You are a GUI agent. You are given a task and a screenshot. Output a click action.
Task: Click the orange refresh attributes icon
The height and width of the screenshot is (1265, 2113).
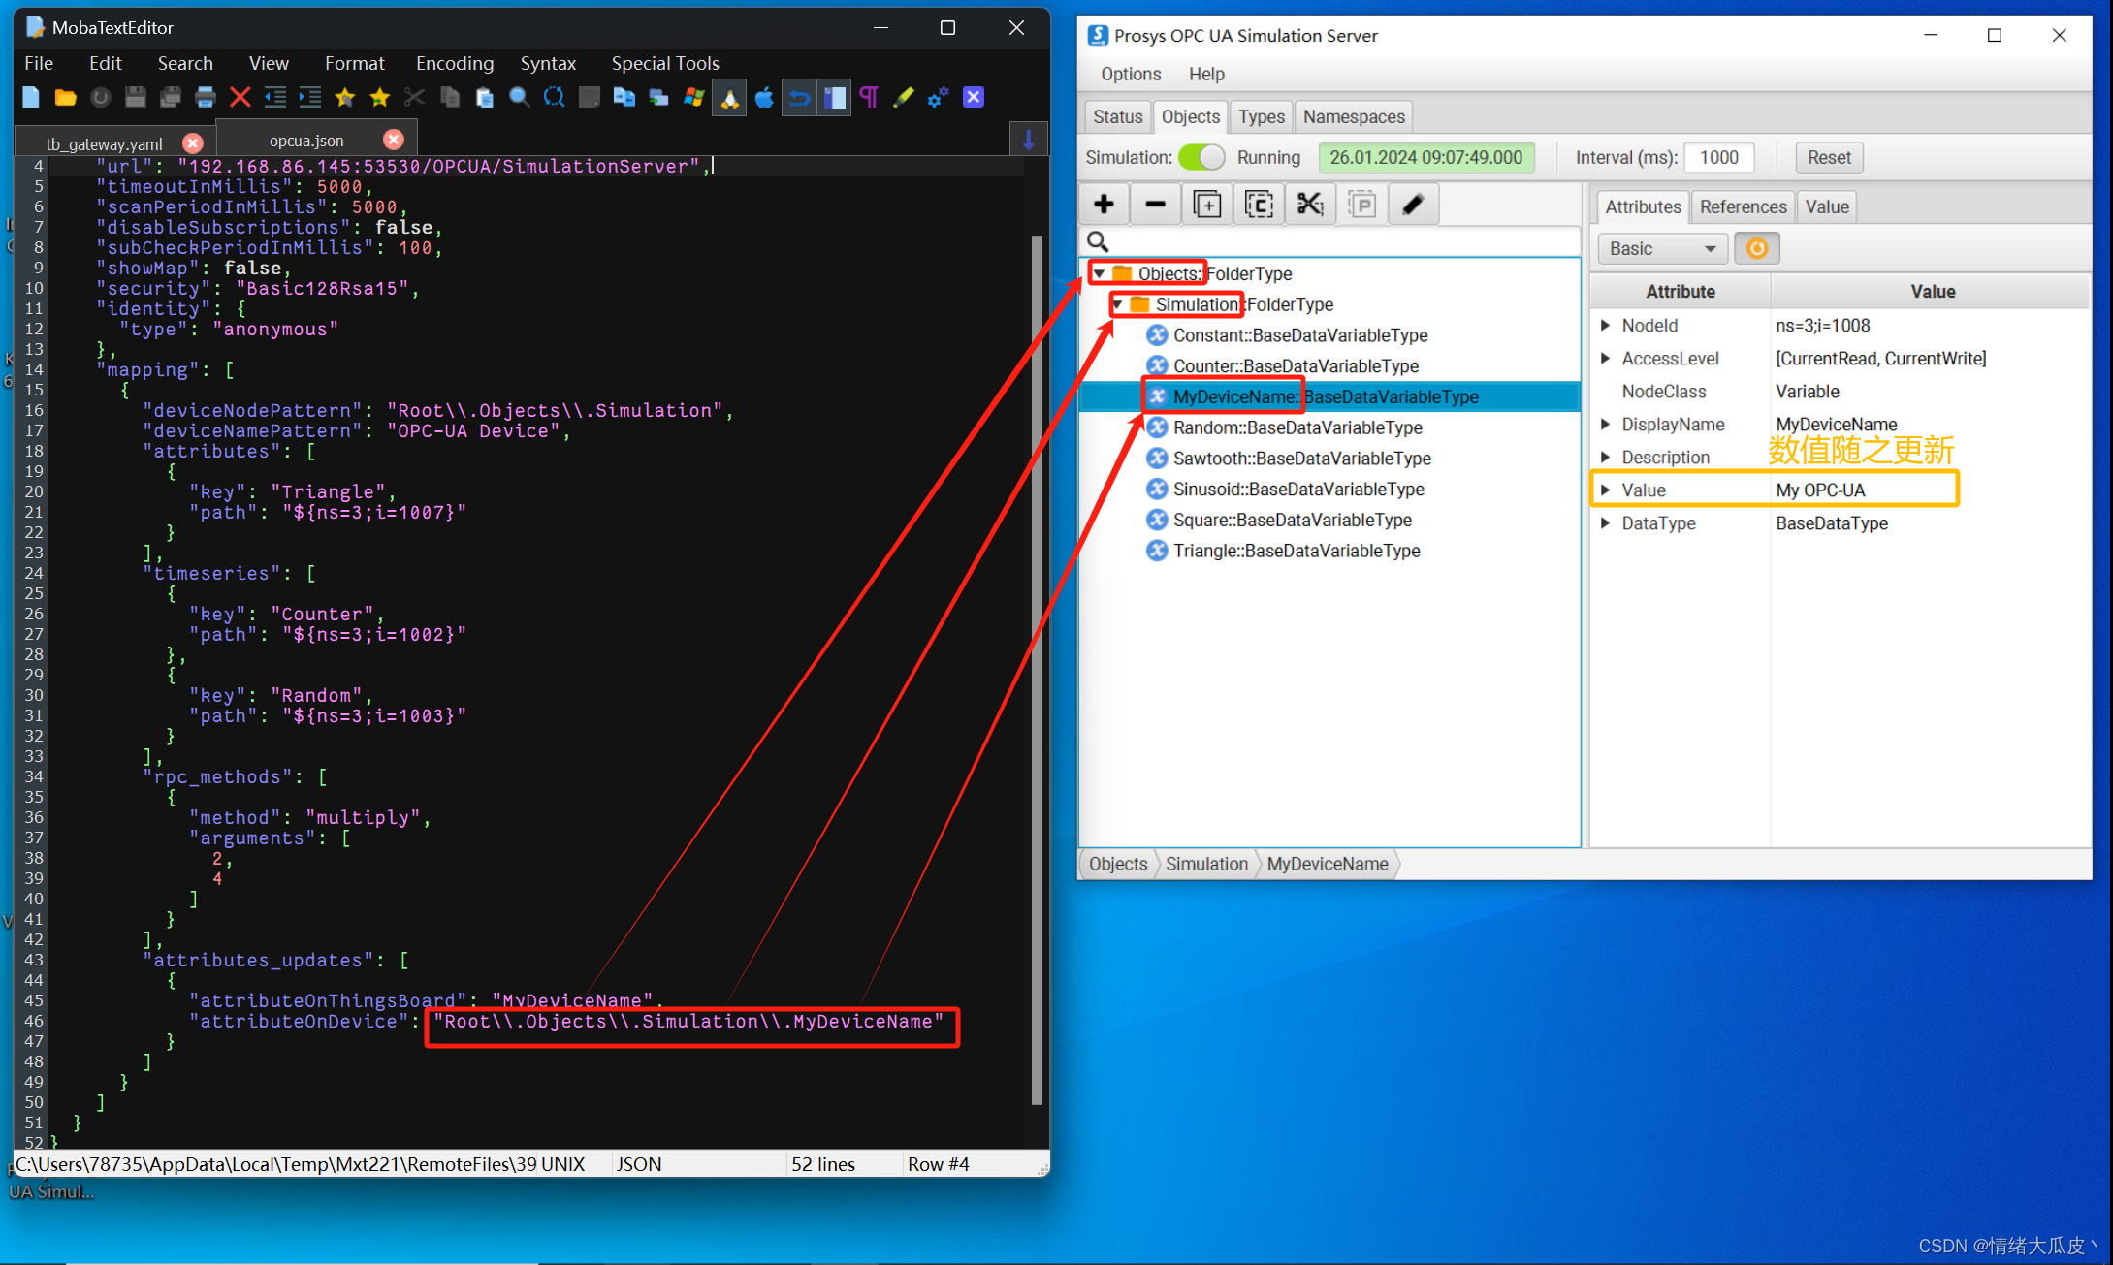coord(1756,249)
